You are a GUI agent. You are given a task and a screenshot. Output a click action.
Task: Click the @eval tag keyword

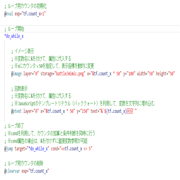(x=9, y=14)
